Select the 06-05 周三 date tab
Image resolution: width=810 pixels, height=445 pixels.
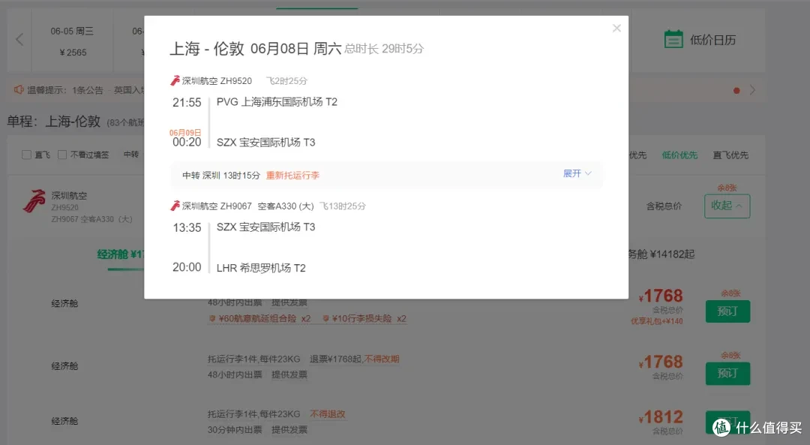72,41
